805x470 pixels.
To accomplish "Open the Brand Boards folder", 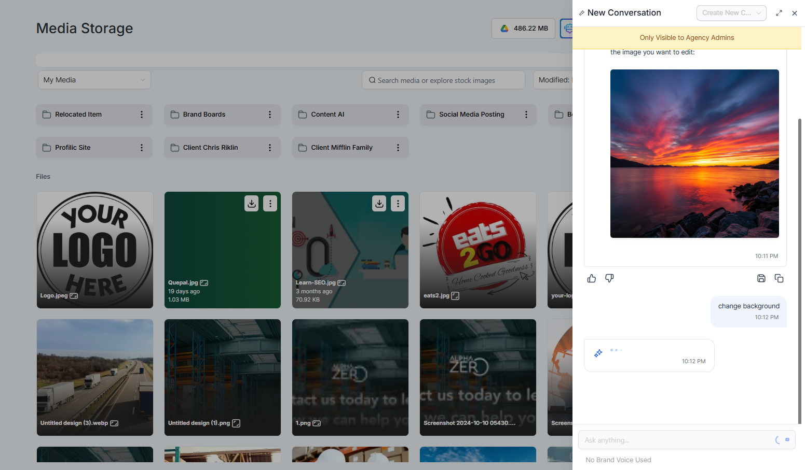I will (x=222, y=115).
